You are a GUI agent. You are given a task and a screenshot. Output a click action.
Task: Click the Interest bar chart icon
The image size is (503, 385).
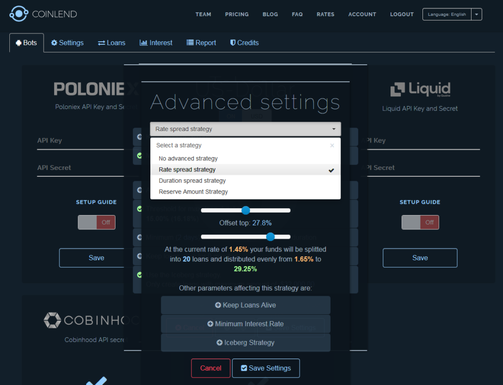[143, 43]
